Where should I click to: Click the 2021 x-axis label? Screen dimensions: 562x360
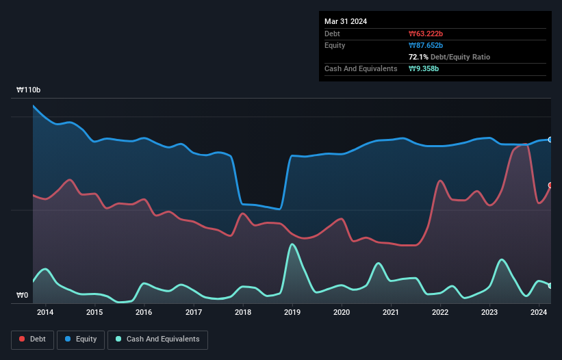[391, 312]
